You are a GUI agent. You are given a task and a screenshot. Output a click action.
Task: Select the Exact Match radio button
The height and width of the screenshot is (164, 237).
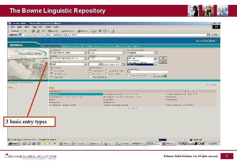pyautogui.click(x=90, y=70)
